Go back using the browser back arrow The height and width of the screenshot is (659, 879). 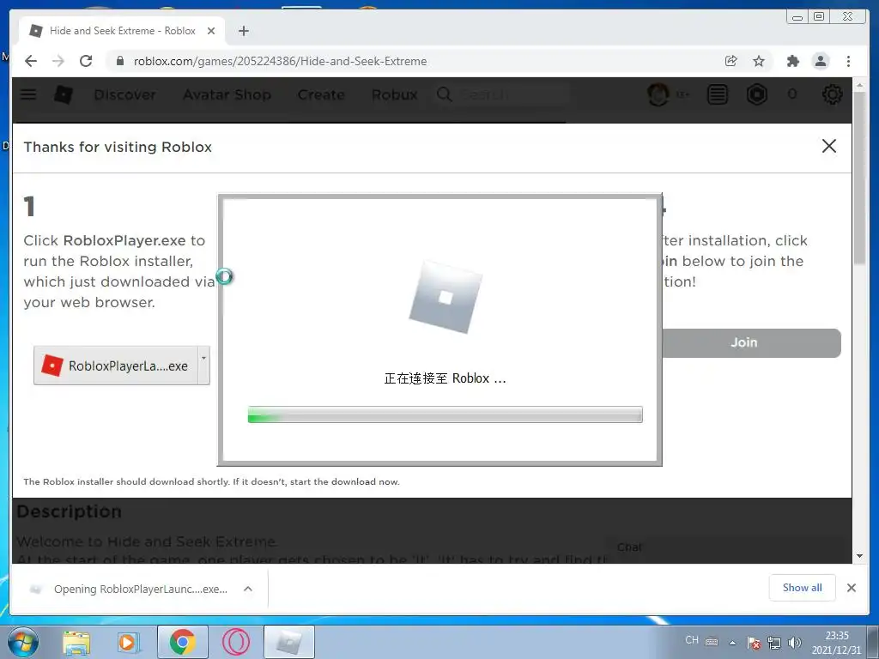[31, 61]
